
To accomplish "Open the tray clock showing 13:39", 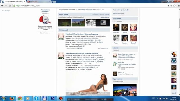I will (174, 98).
